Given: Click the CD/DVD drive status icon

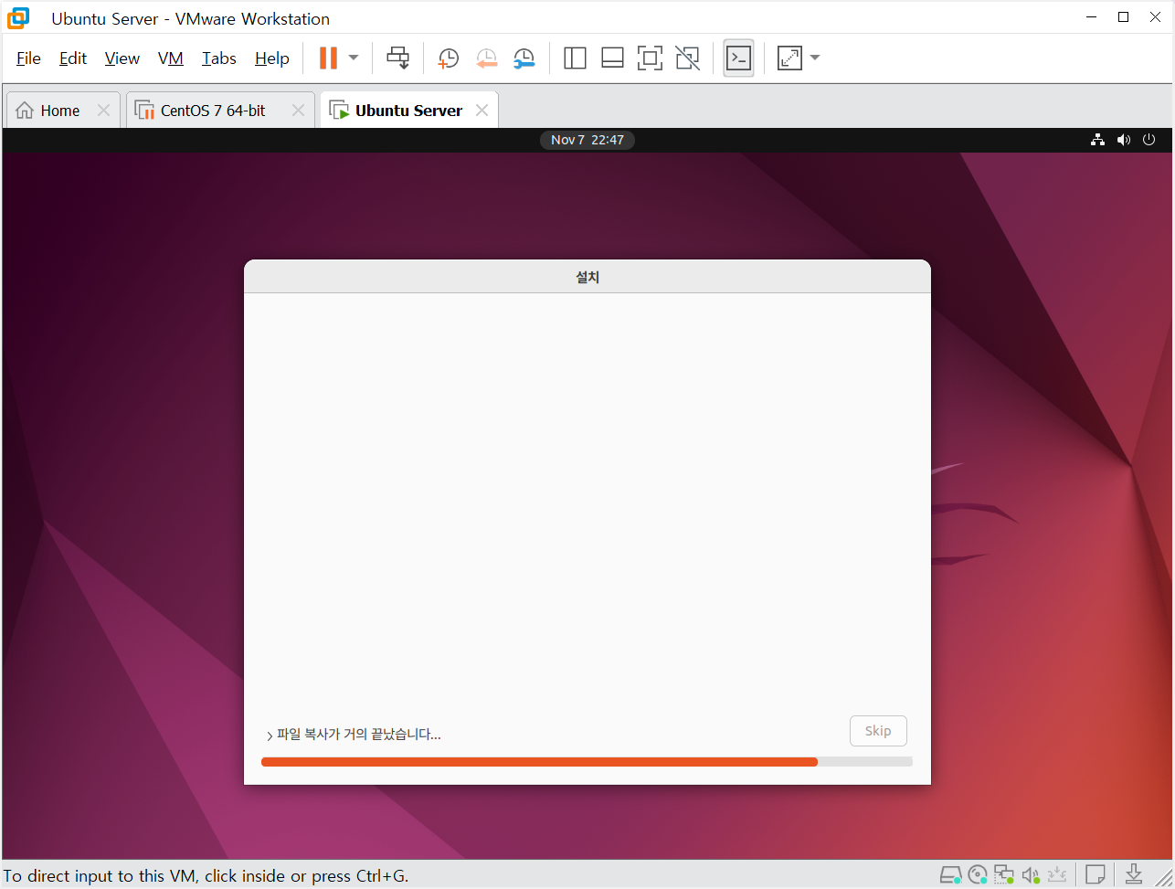Looking at the screenshot, I should click(x=978, y=874).
